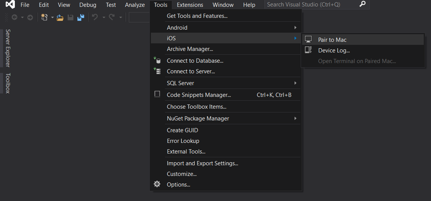This screenshot has width=431, height=201.
Task: Select the Android menu entry
Action: [226, 27]
